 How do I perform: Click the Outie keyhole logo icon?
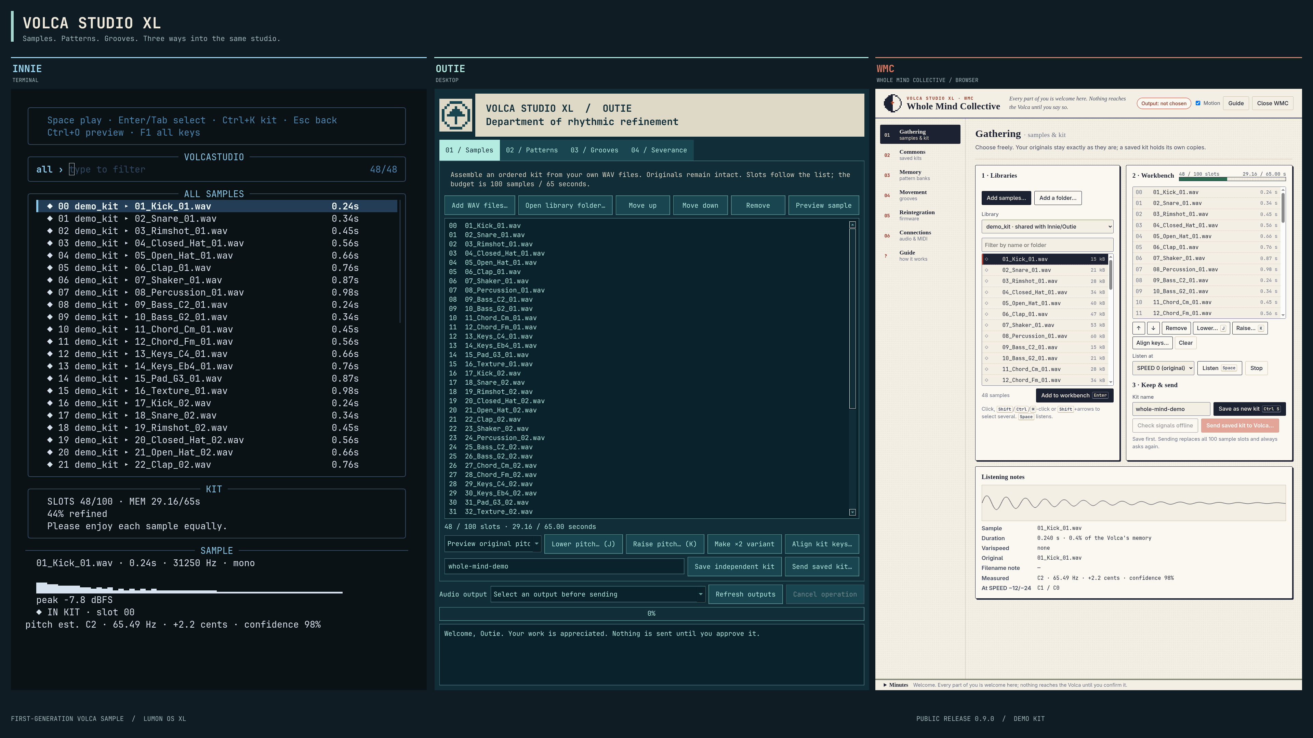coord(456,115)
